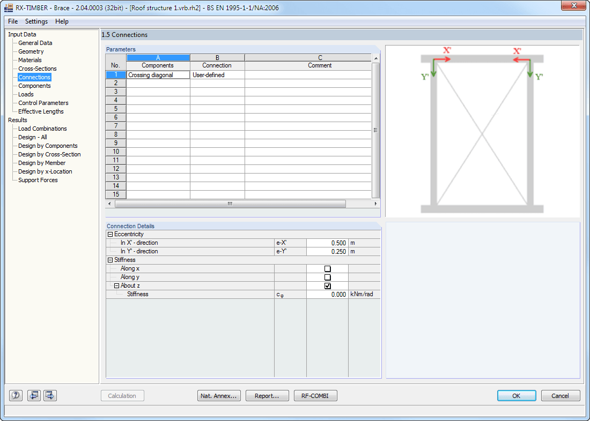This screenshot has height=421, width=590.
Task: Open Loads in navigator tree
Action: click(26, 94)
